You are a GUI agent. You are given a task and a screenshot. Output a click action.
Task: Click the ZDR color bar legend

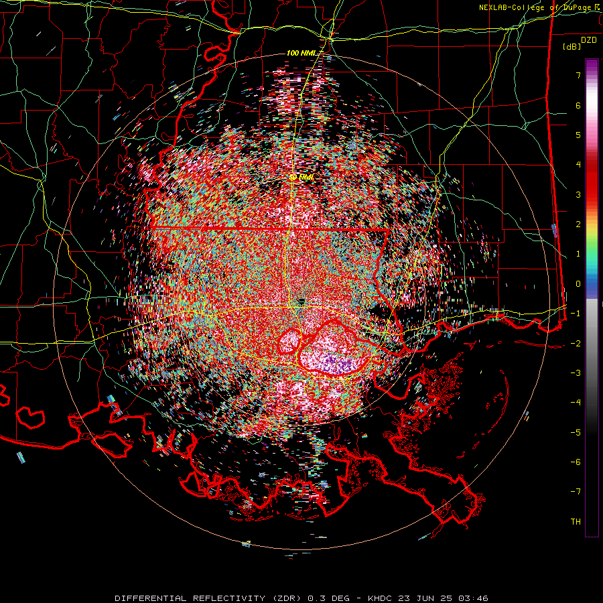tap(592, 297)
